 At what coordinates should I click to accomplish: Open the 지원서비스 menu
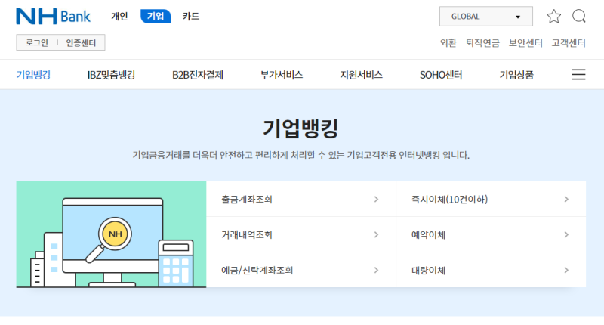click(362, 75)
